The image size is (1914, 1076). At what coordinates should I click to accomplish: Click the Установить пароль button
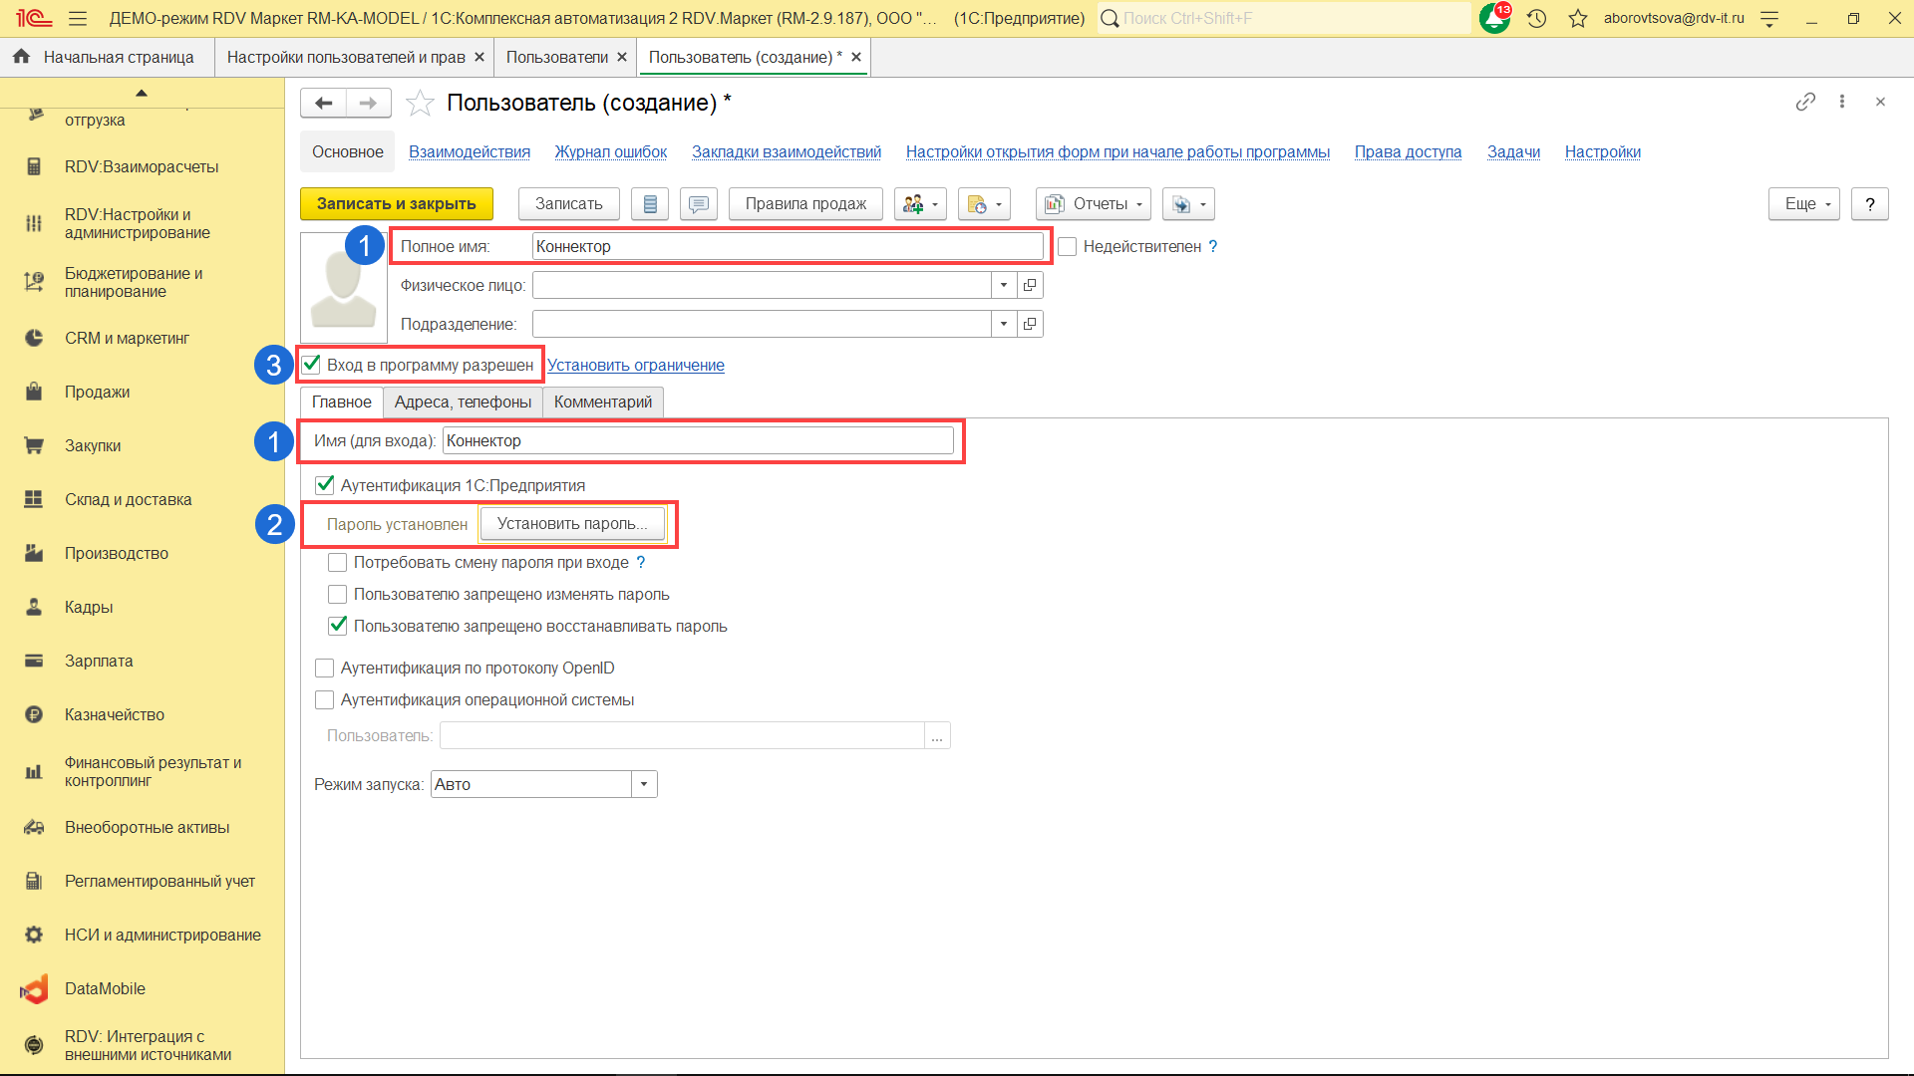coord(572,524)
